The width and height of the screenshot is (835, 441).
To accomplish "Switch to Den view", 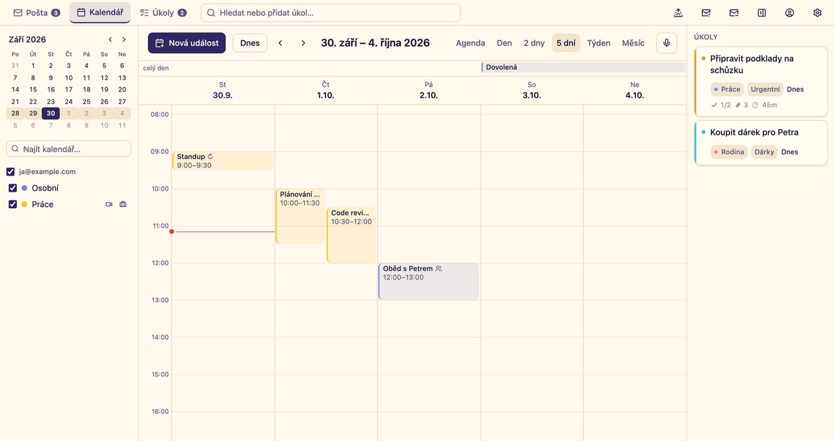I will click(x=504, y=43).
